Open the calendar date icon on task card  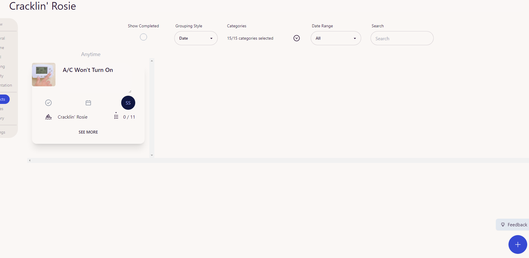point(88,103)
